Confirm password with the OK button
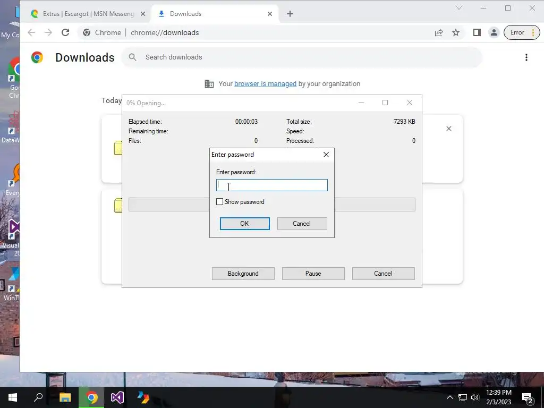Viewport: 544px width, 408px height. click(244, 224)
